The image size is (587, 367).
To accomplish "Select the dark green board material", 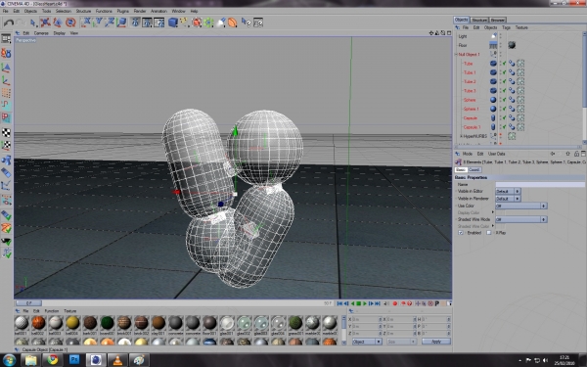I will click(107, 323).
